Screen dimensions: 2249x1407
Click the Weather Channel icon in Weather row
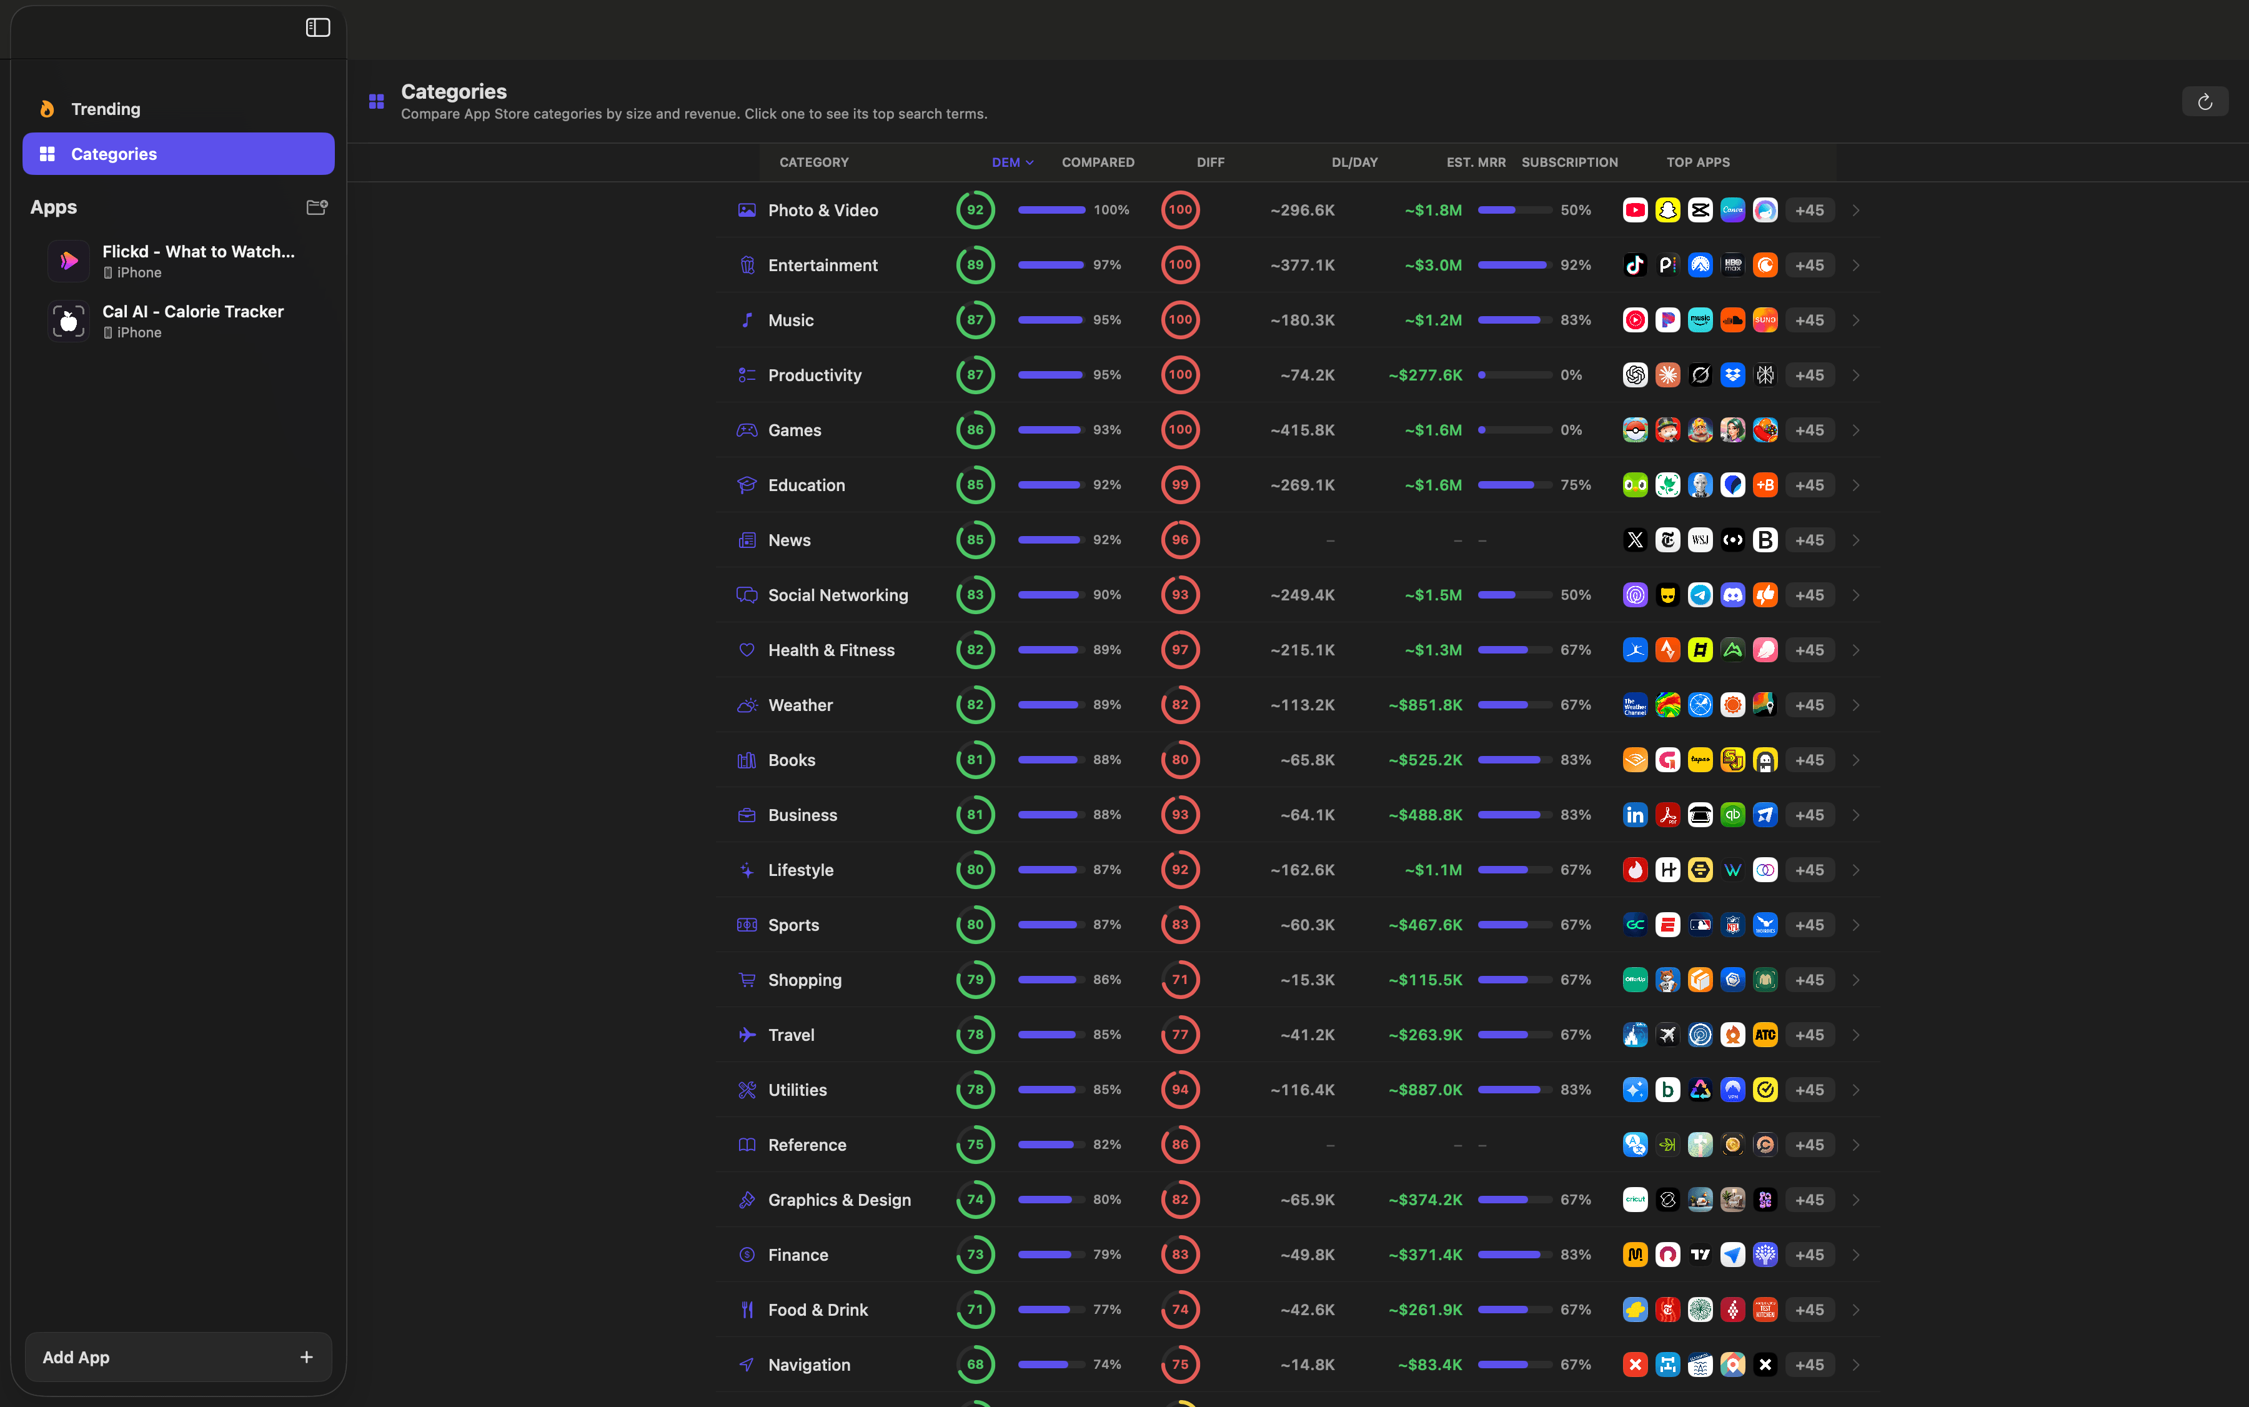coord(1635,705)
